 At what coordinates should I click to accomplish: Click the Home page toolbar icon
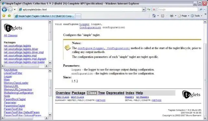click(x=154, y=16)
